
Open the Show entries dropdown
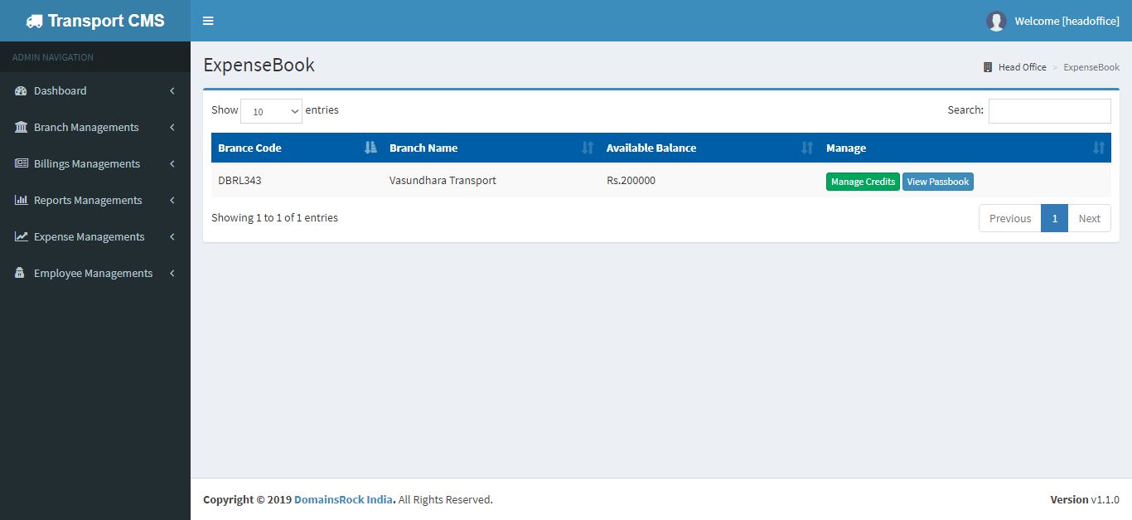271,111
